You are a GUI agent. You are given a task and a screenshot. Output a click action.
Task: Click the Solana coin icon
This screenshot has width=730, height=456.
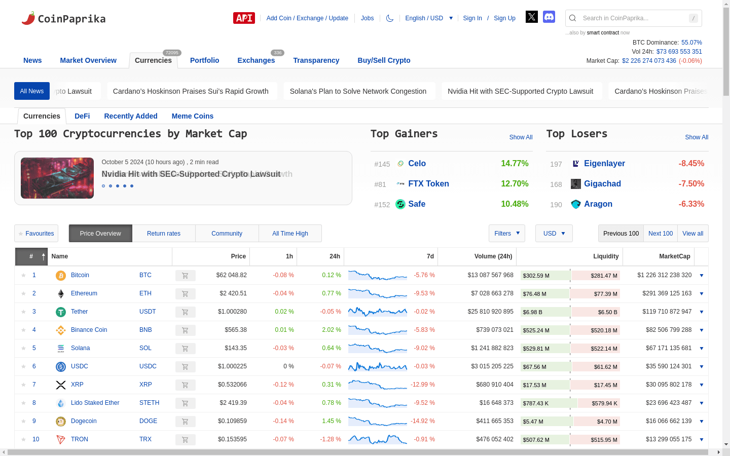click(61, 349)
